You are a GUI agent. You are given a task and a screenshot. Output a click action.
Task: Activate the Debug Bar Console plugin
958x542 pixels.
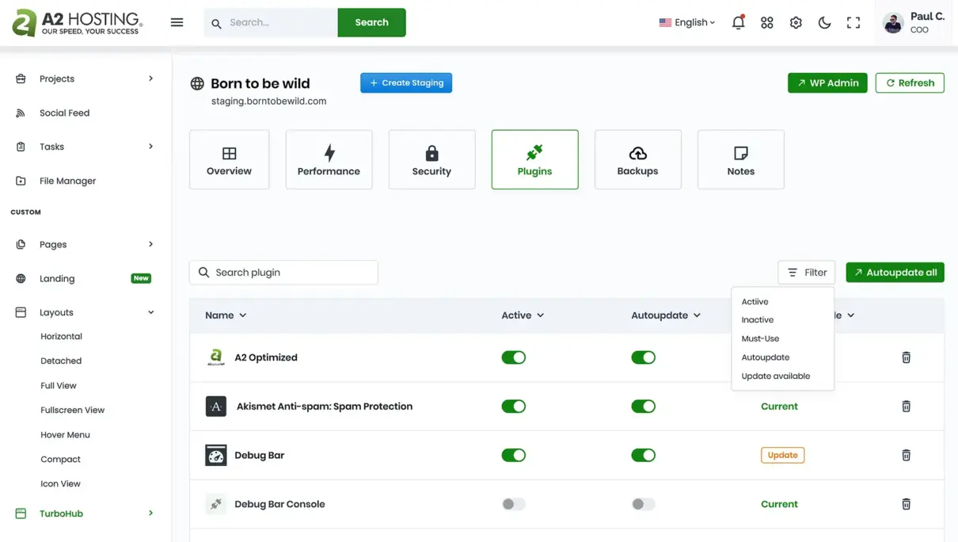tap(513, 504)
